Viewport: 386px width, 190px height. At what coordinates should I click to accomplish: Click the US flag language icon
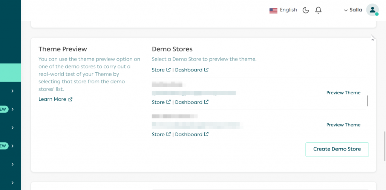click(x=273, y=11)
